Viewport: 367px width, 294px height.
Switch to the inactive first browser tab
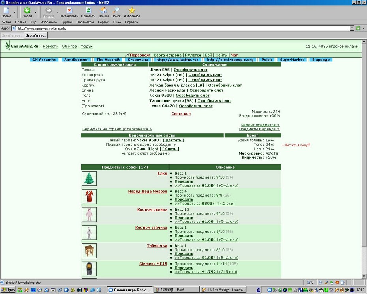pyautogui.click(x=12, y=36)
